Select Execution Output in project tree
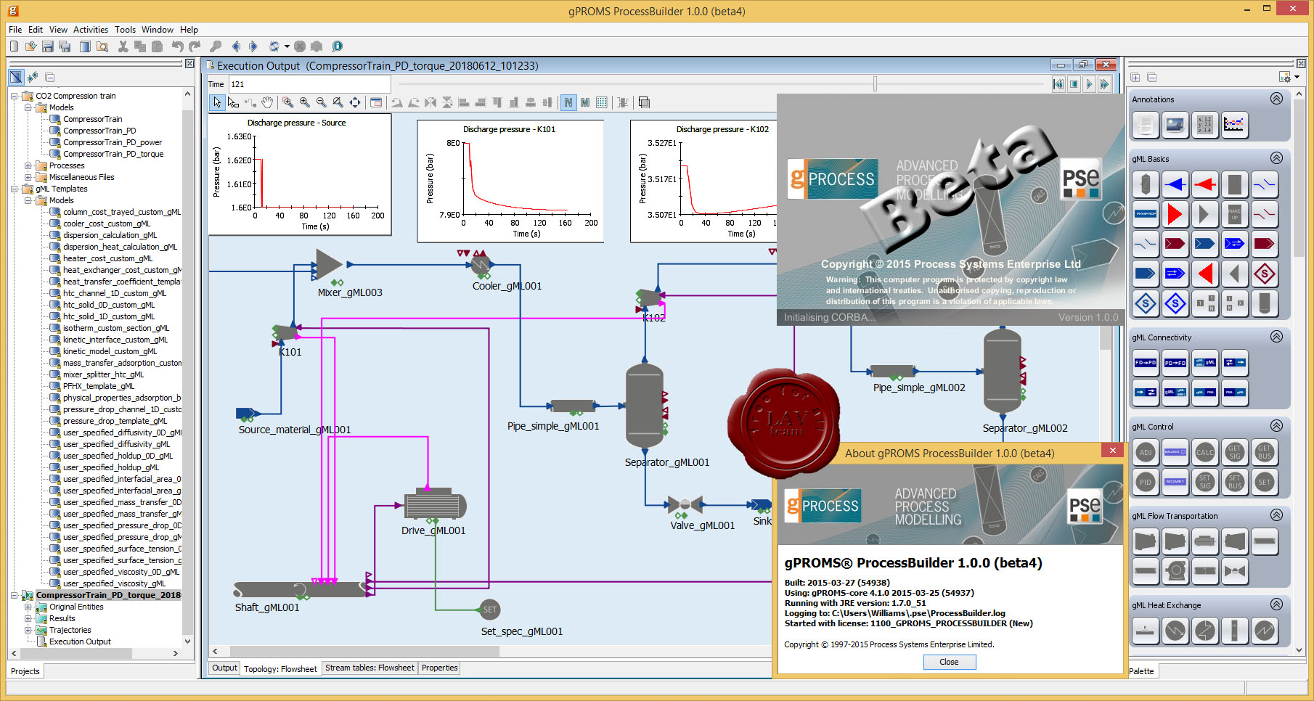Screen dimensions: 1314x701 pos(80,641)
